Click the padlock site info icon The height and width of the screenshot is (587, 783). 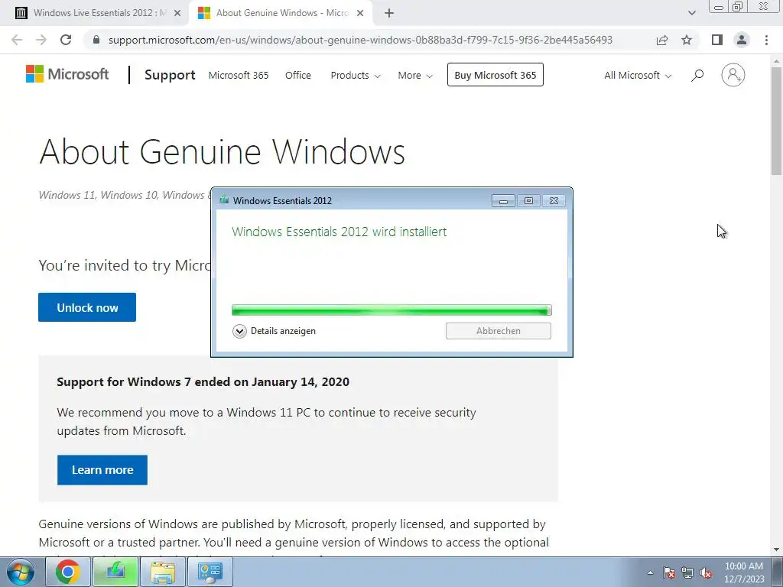[96, 40]
